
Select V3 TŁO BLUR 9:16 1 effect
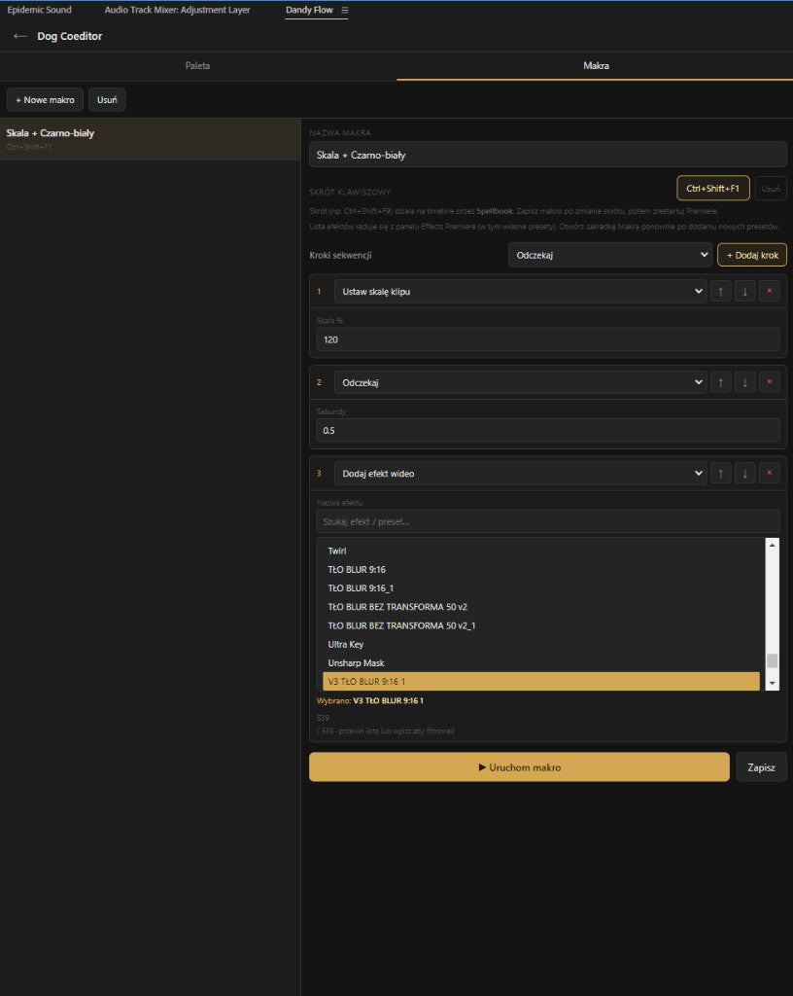click(541, 682)
